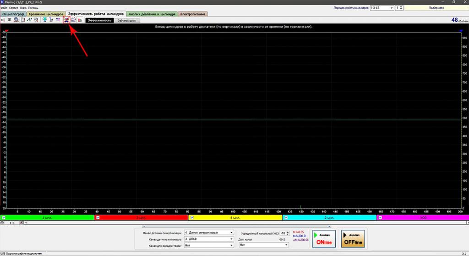Viewport: 469px width, 256px height.
Task: Click the teal icon before the tree-structure icon
Action: click(44, 20)
